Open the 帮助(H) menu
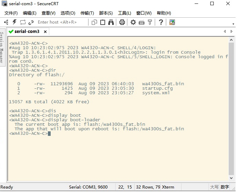 point(164,13)
